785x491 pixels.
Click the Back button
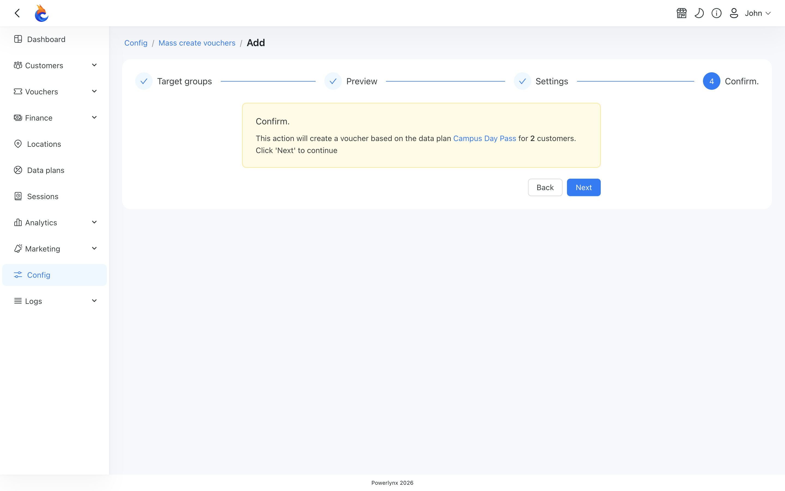[545, 187]
